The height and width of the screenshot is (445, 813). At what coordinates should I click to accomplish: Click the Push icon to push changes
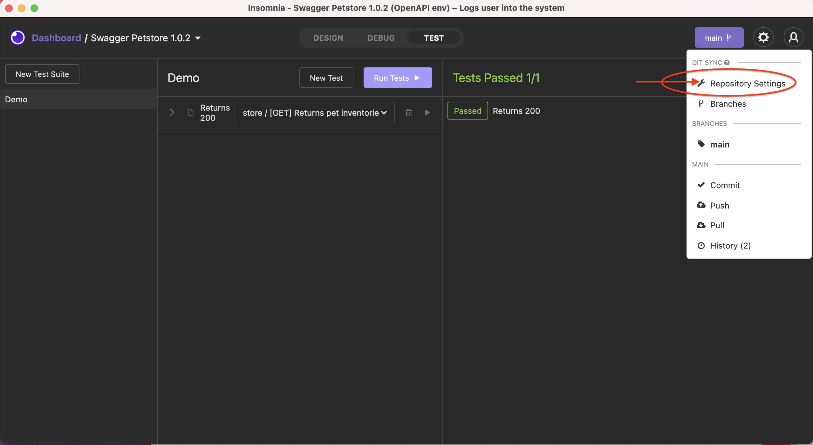pos(701,205)
